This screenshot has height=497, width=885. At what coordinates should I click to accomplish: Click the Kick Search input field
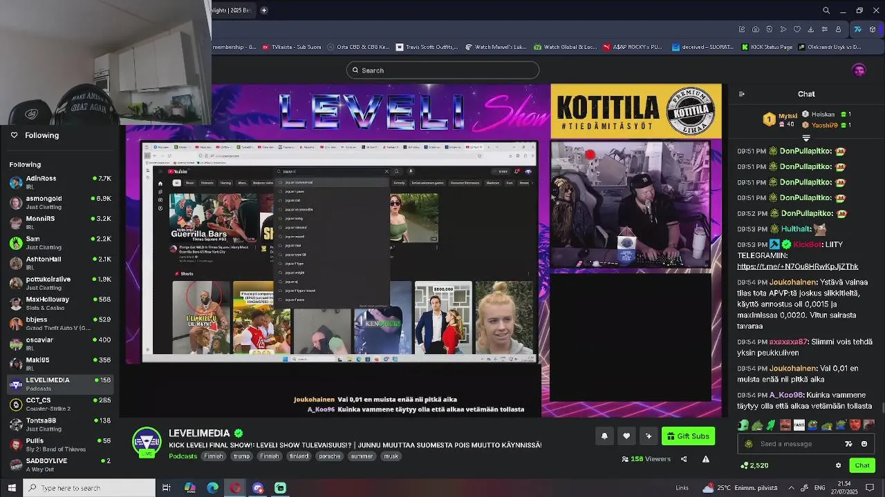442,70
